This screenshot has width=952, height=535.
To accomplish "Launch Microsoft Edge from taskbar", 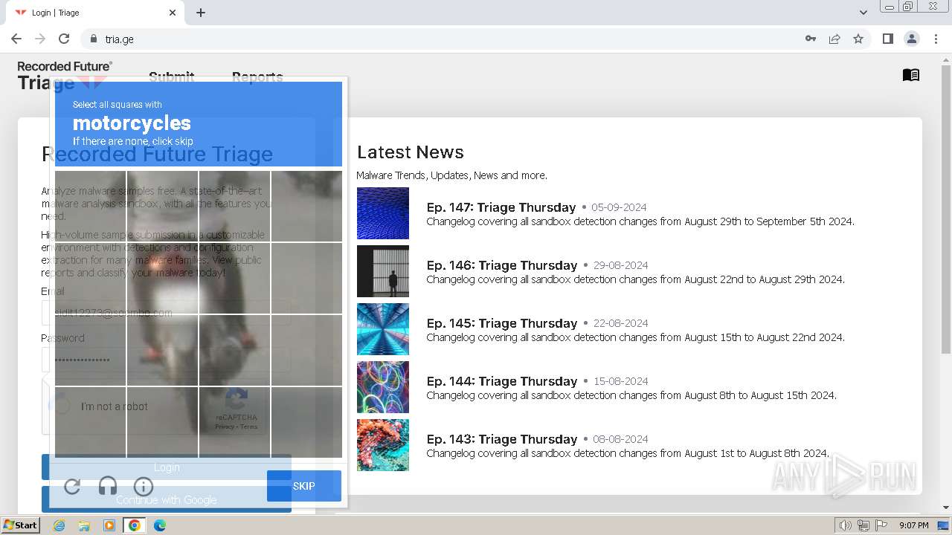I will pos(160,525).
